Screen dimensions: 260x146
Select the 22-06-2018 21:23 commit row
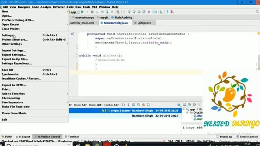point(125,116)
